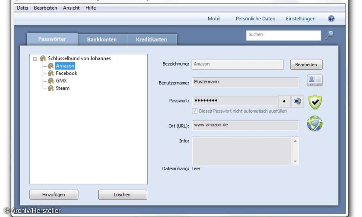
Task: Collapse the Schlüsselbund von Johannes tree
Action: tap(35, 59)
